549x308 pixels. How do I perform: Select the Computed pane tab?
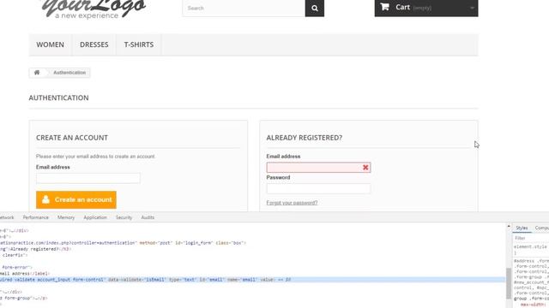541,228
